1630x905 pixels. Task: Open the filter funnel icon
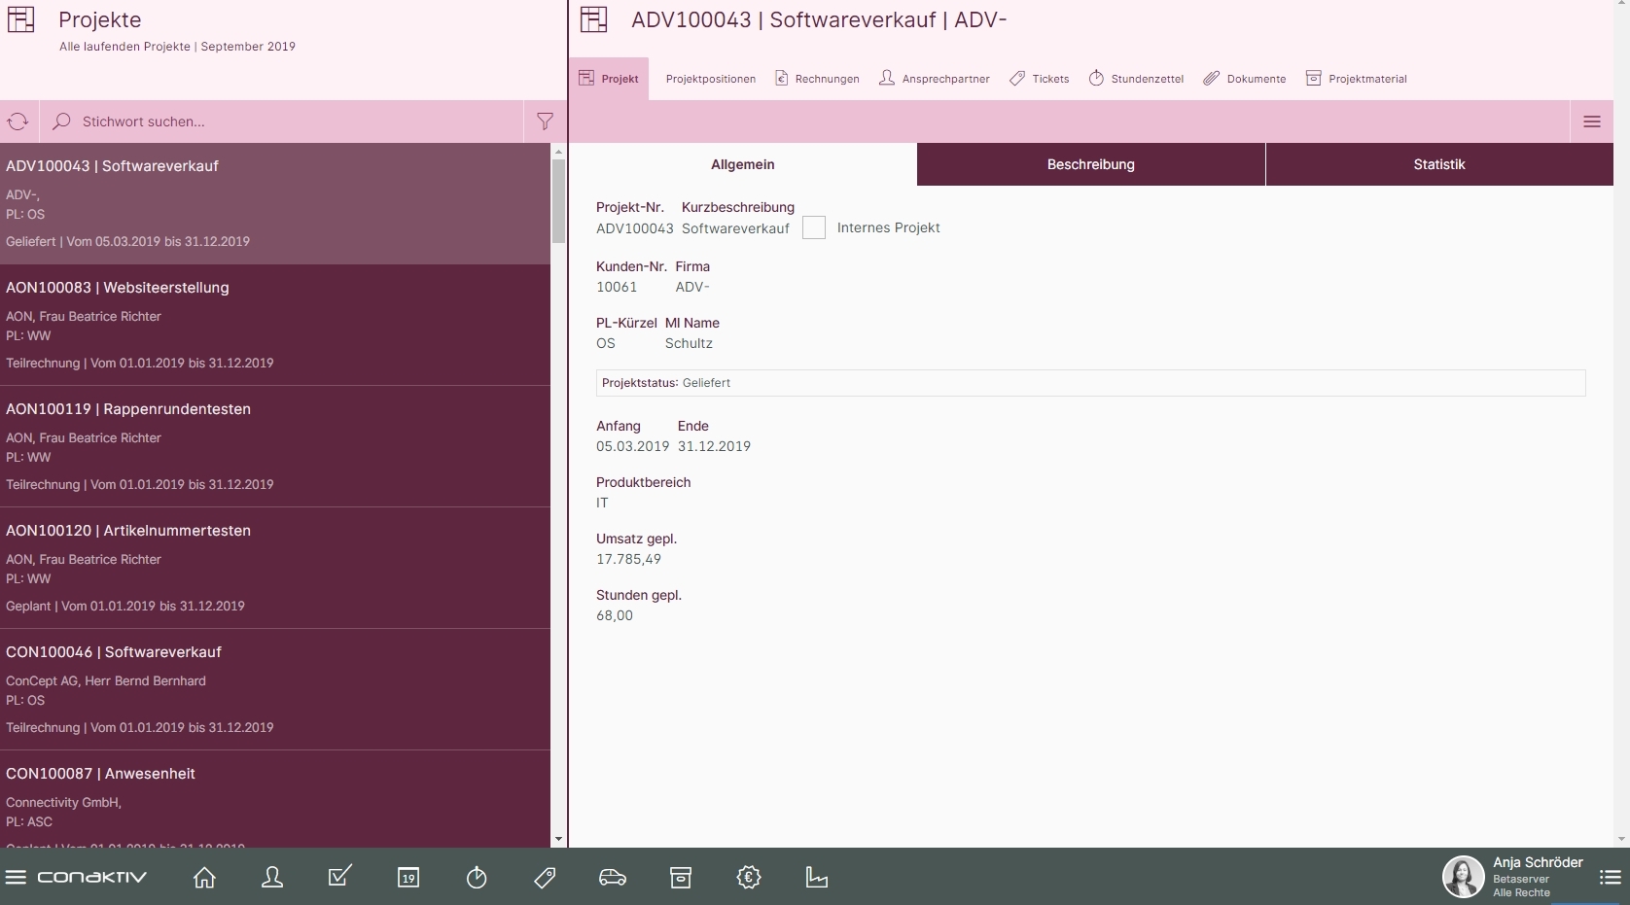pos(545,122)
